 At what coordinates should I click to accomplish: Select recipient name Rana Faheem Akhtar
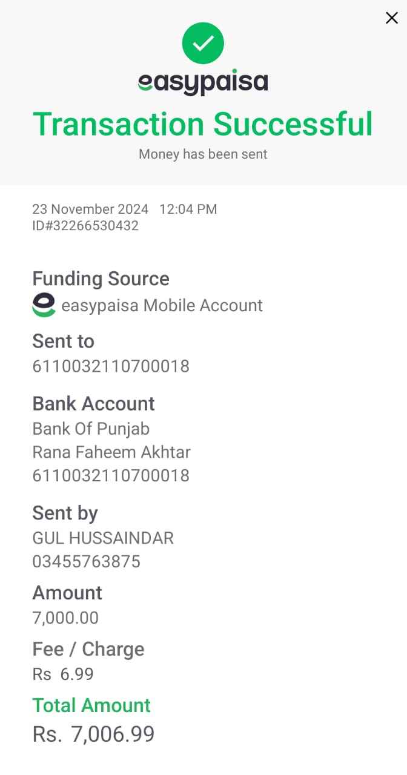(111, 452)
